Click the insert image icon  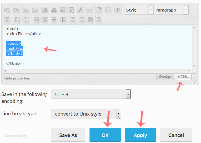pos(63,10)
